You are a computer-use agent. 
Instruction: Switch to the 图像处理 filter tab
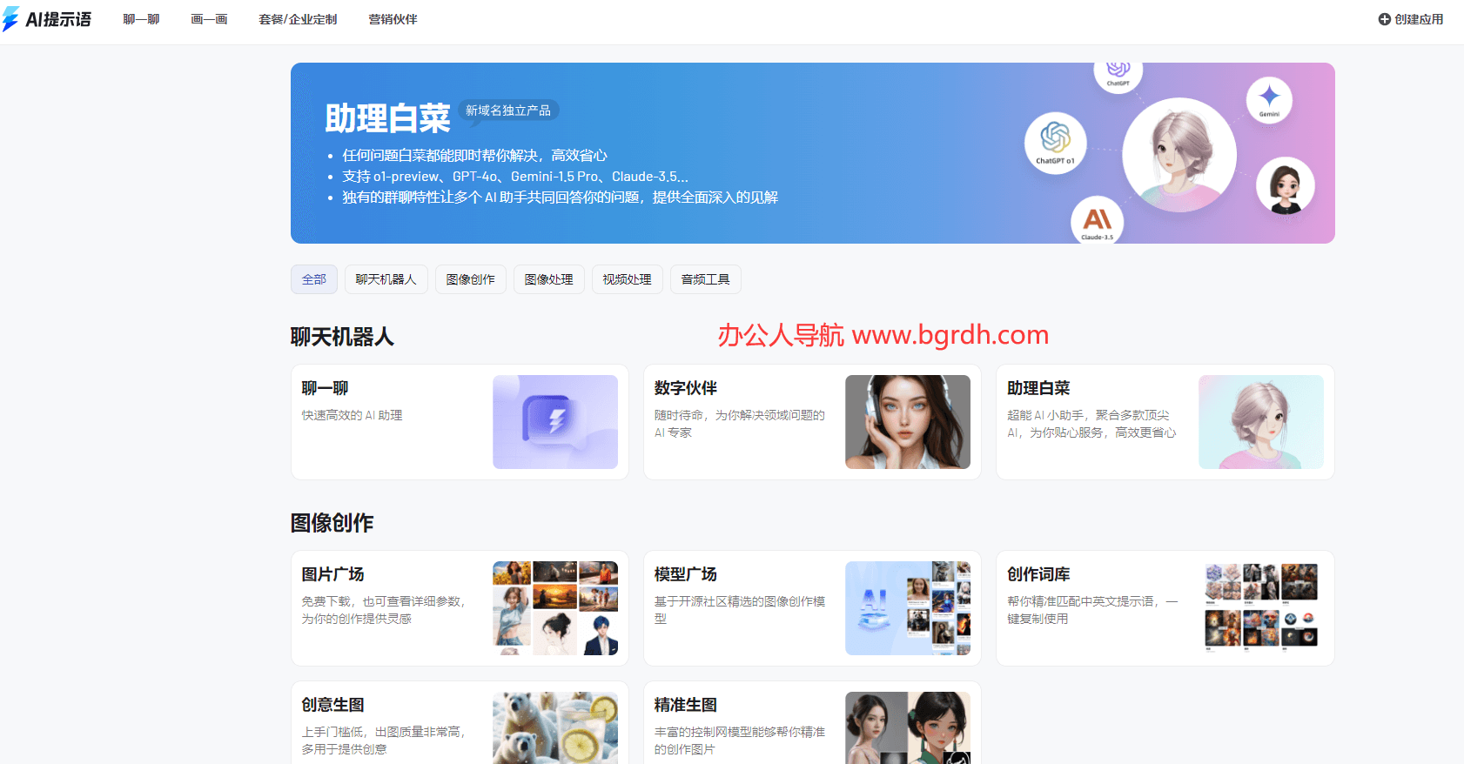[x=549, y=279]
